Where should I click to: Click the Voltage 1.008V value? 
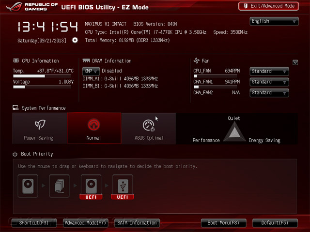click(x=66, y=82)
